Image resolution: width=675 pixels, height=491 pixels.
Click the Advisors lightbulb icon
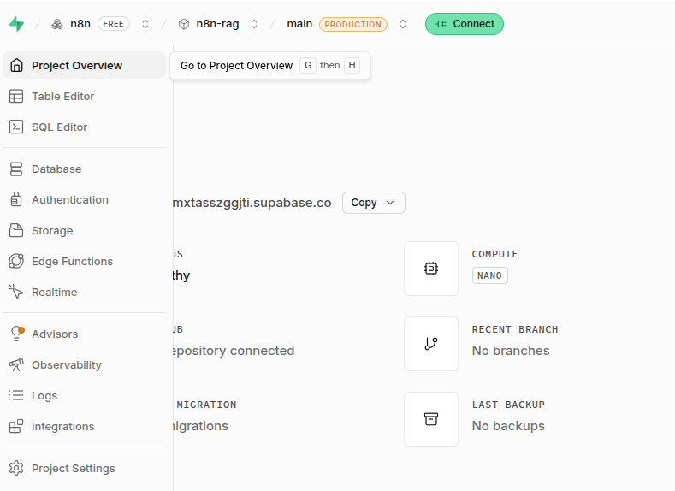pyautogui.click(x=17, y=334)
